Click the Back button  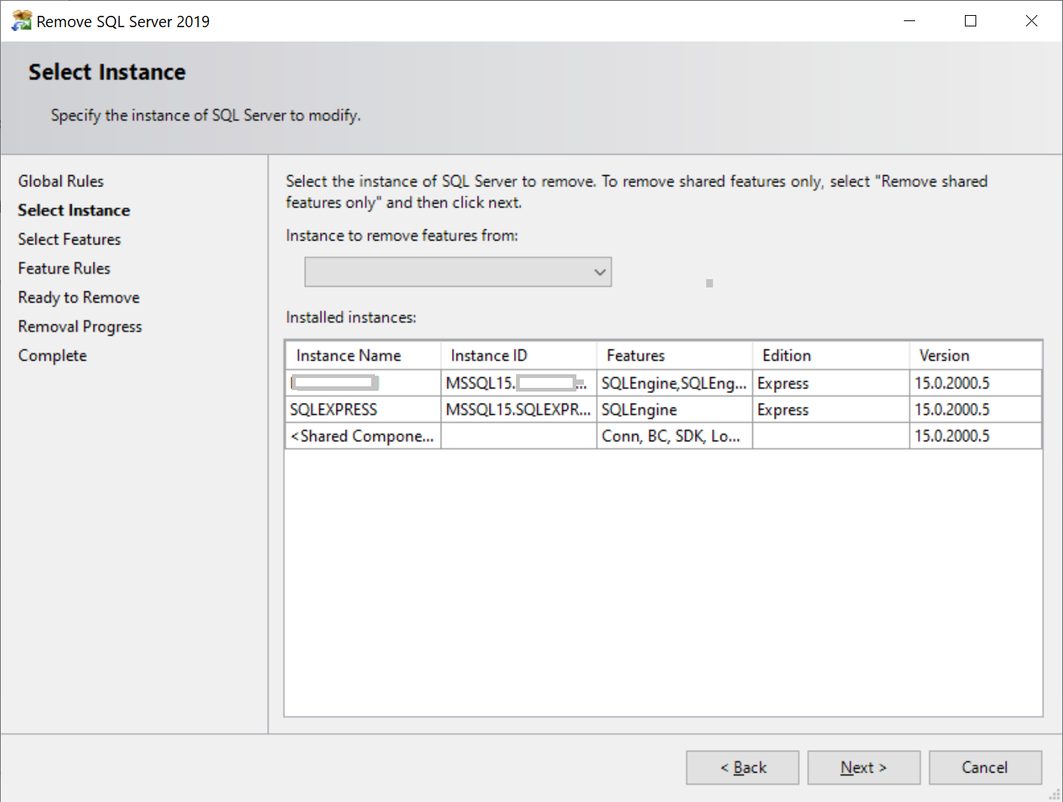[x=742, y=767]
